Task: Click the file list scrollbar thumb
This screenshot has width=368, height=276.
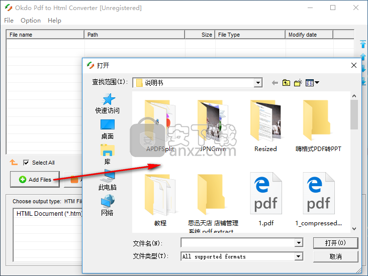Action: 354,114
